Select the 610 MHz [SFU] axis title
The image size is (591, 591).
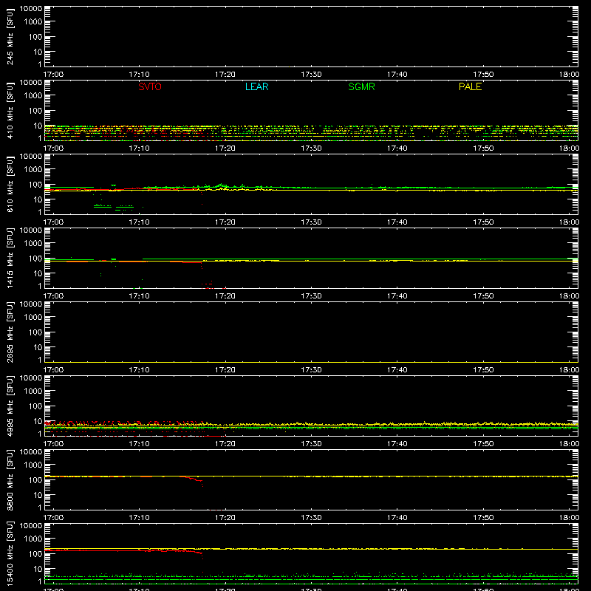pos(10,184)
